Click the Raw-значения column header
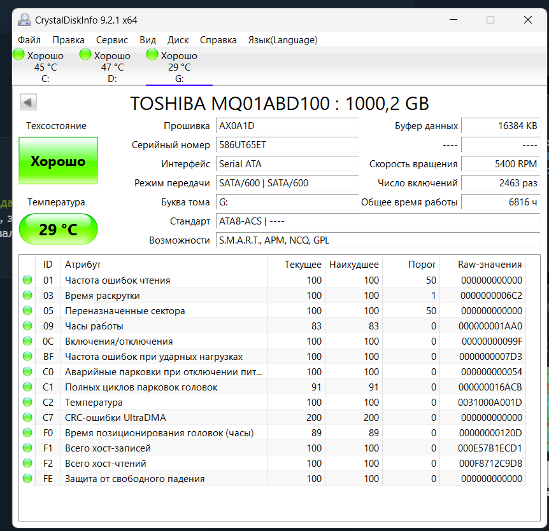Viewport: 549px width, 531px height. point(483,265)
